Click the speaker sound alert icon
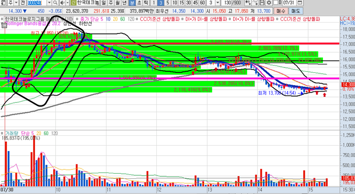355x194 pixels. click(x=62, y=3)
